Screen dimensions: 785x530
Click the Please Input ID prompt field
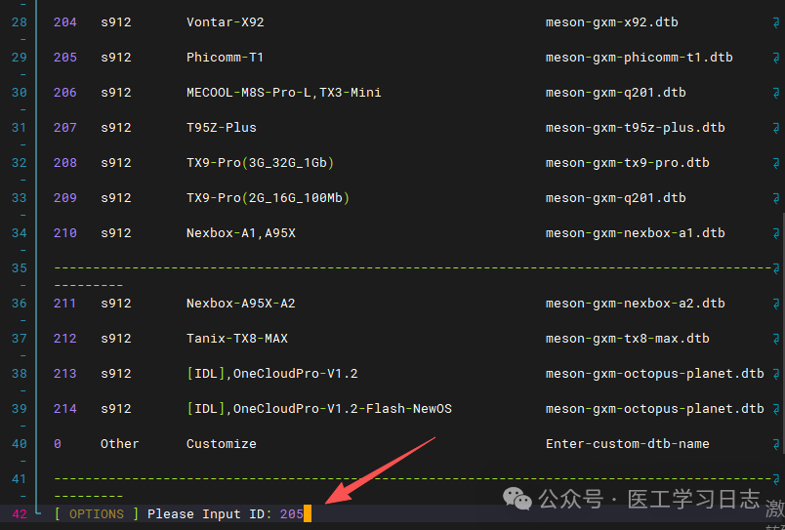click(211, 513)
